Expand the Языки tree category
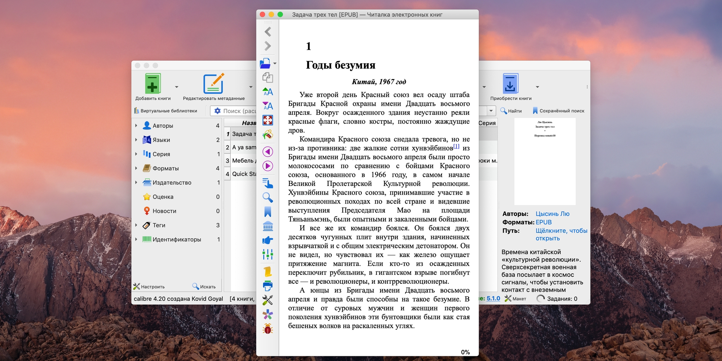Image resolution: width=722 pixels, height=361 pixels. 136,140
